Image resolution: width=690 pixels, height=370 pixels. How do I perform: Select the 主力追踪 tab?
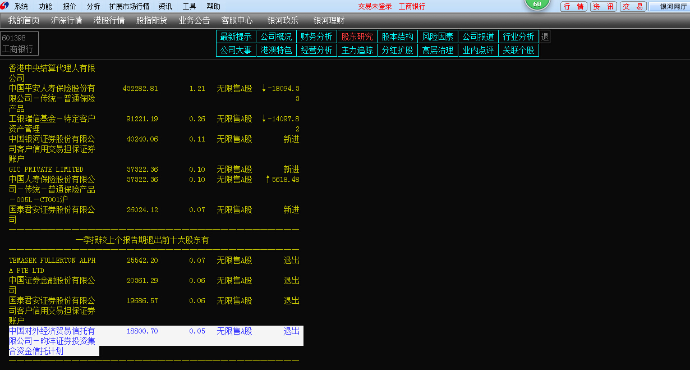point(357,50)
